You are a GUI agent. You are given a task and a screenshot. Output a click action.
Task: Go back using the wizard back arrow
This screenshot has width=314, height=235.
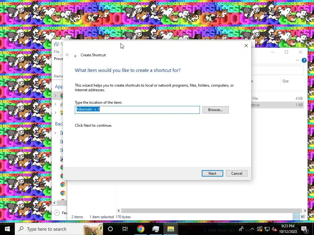pyautogui.click(x=67, y=55)
